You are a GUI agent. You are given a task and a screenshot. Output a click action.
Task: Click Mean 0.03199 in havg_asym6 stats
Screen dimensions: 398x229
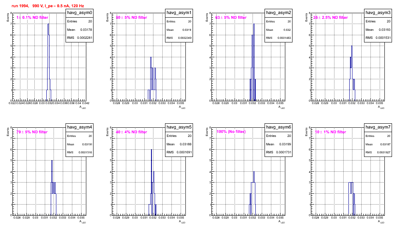click(x=279, y=144)
